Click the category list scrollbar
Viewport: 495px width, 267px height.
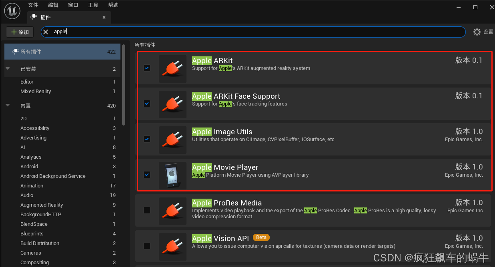click(x=124, y=85)
